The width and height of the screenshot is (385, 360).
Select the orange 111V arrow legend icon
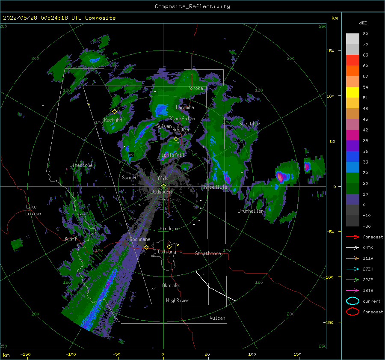click(x=352, y=258)
